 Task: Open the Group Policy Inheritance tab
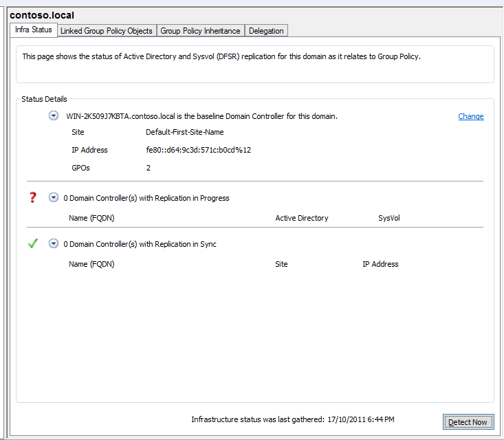pos(200,31)
